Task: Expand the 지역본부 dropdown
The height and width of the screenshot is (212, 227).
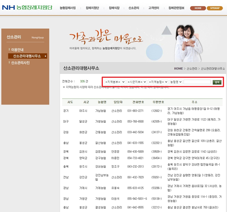Action: click(x=115, y=82)
